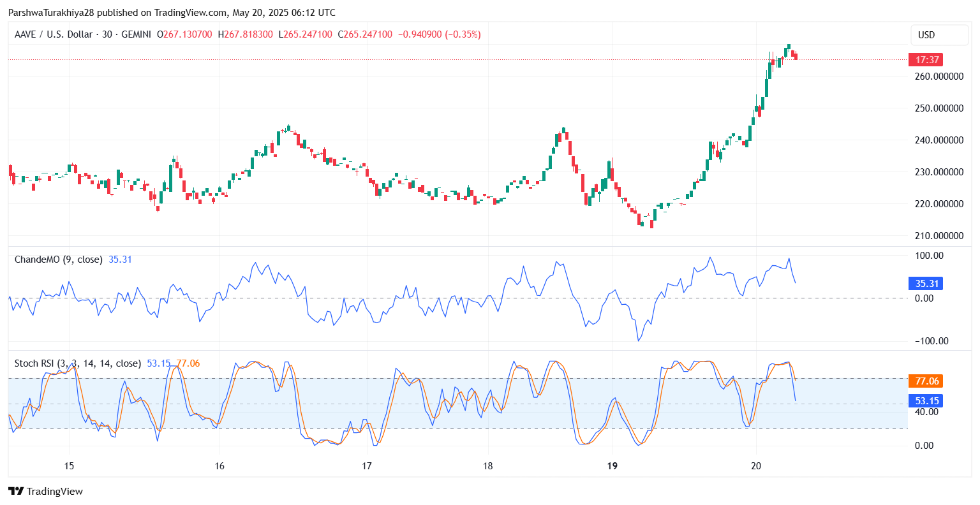Click the date label 15 on time axis
Screen dimensions: 980x505
coord(69,466)
